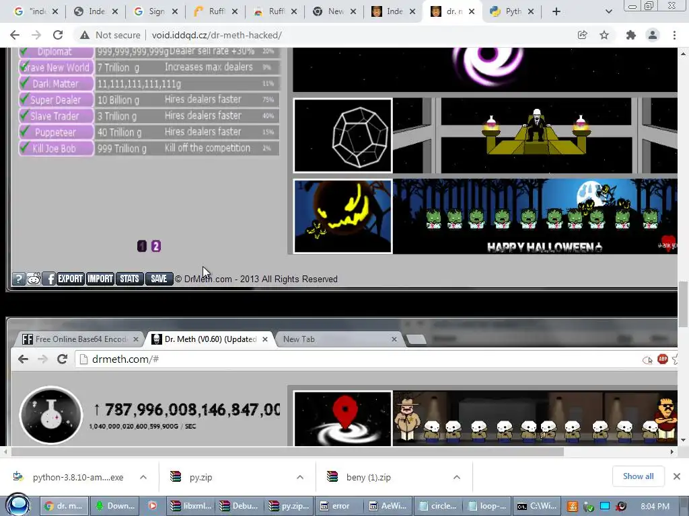The width and height of the screenshot is (689, 516).
Task: Open the Debu... WinRAR taskbar item
Action: click(240, 506)
